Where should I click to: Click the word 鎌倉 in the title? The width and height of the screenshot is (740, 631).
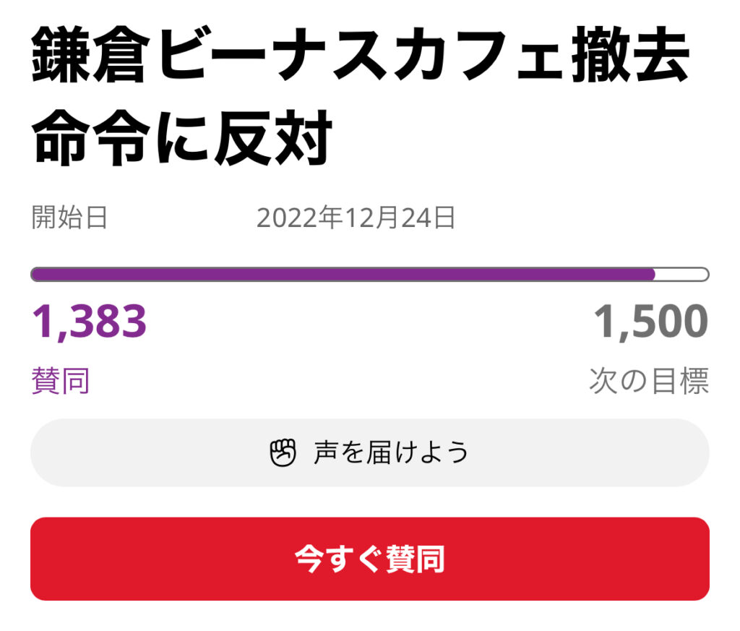point(90,54)
